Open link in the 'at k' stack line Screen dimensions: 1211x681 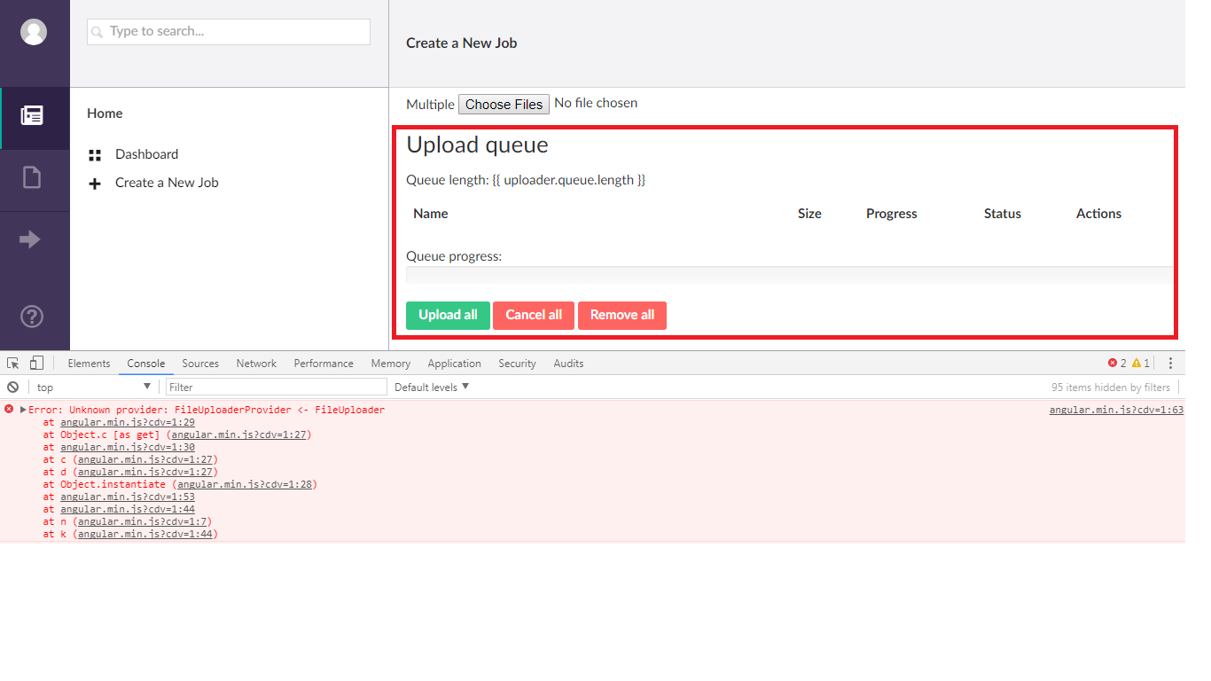tap(145, 534)
